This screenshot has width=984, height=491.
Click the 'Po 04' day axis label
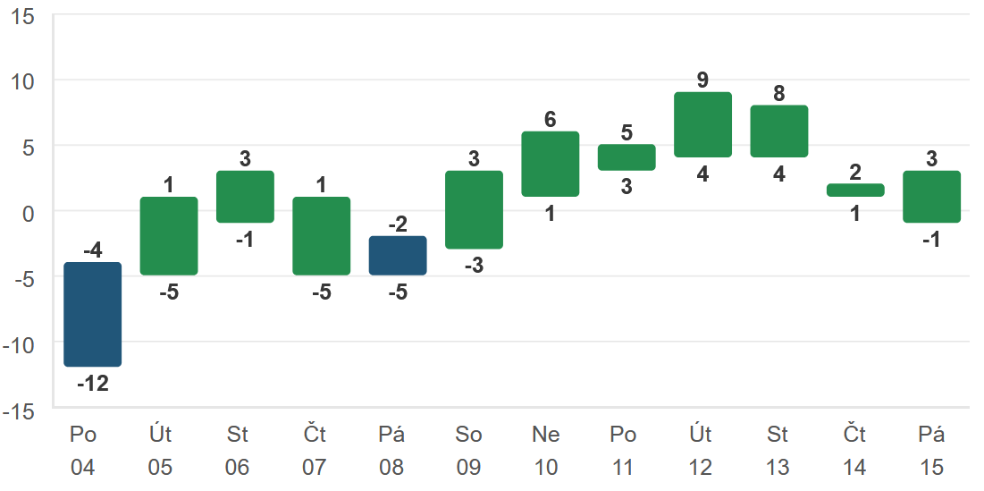[83, 451]
